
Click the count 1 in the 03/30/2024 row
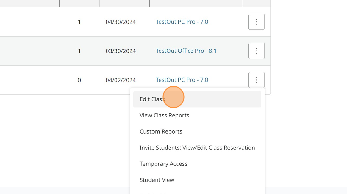(x=79, y=51)
